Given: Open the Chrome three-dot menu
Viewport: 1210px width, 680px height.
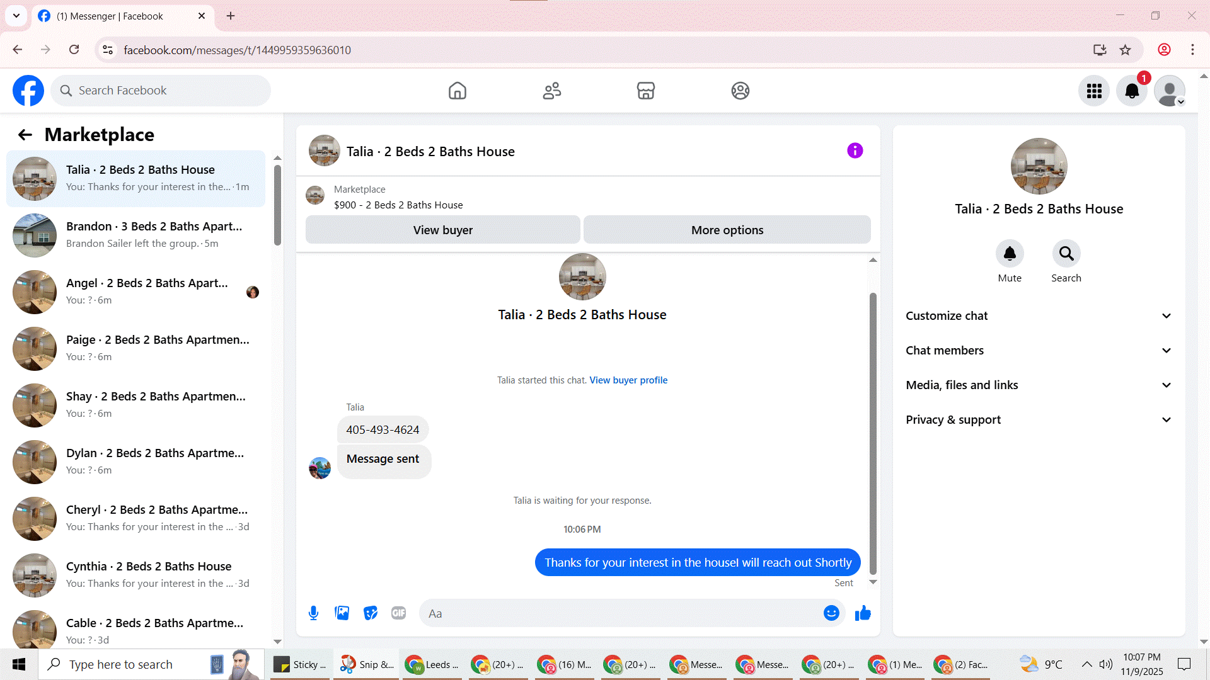Looking at the screenshot, I should click(x=1192, y=50).
